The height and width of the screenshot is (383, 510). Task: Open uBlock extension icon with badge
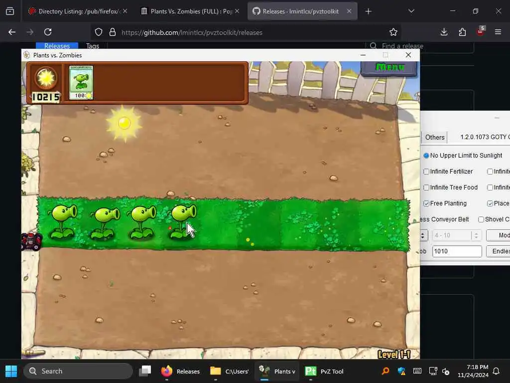point(481,31)
